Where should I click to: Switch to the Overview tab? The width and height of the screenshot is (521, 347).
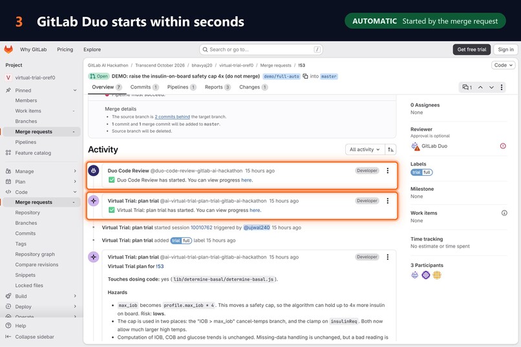point(107,87)
